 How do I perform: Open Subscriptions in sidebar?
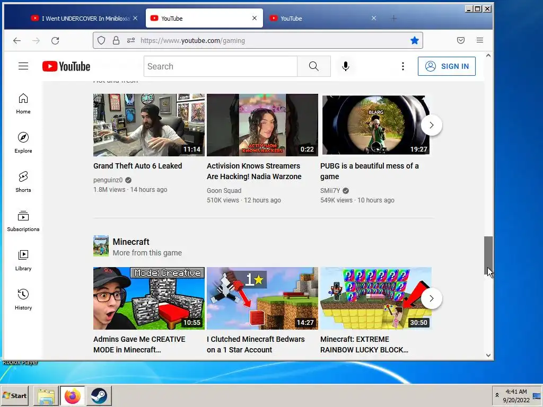tap(23, 221)
